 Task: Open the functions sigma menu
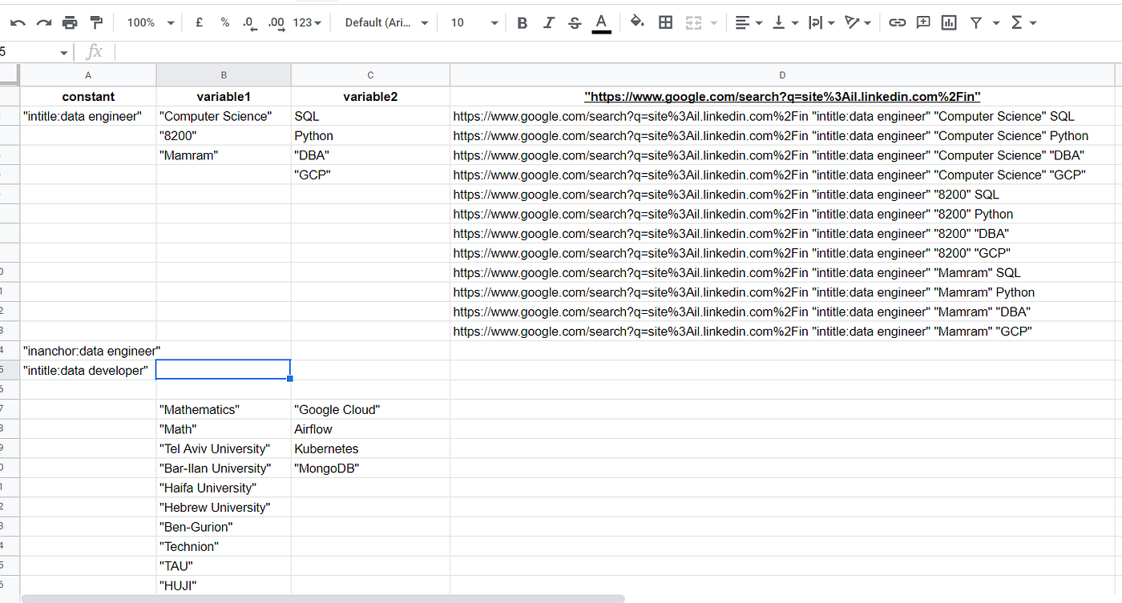pos(1023,22)
